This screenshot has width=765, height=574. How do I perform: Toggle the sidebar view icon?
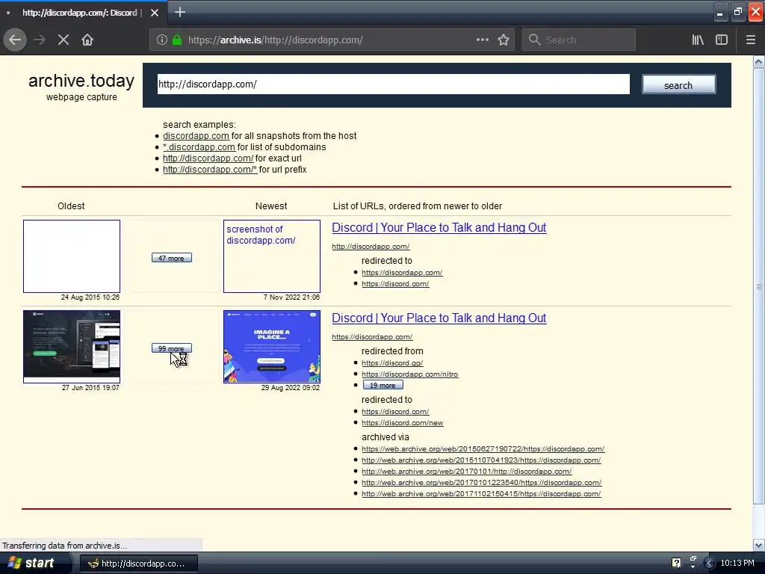(x=722, y=40)
